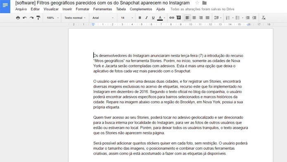Apply bulleted list

coord(237,18)
